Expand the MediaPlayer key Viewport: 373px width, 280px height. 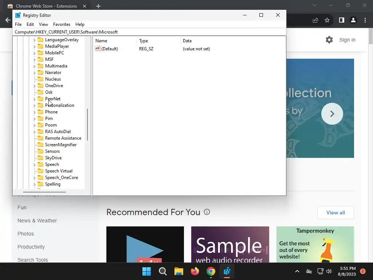(x=34, y=46)
